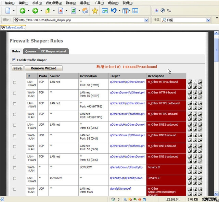Viewport: 219px width, 202px height.
Task: Tick the AppleRemoteDesktop4 inbound rule checkbox
Action: [x=14, y=189]
